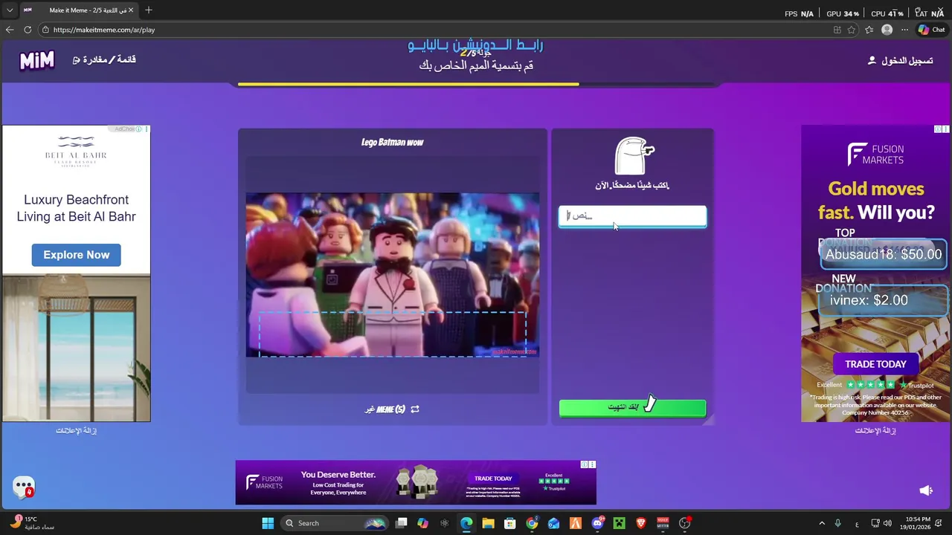The width and height of the screenshot is (952, 535).
Task: Open the browser settings three-dot menu
Action: point(904,30)
